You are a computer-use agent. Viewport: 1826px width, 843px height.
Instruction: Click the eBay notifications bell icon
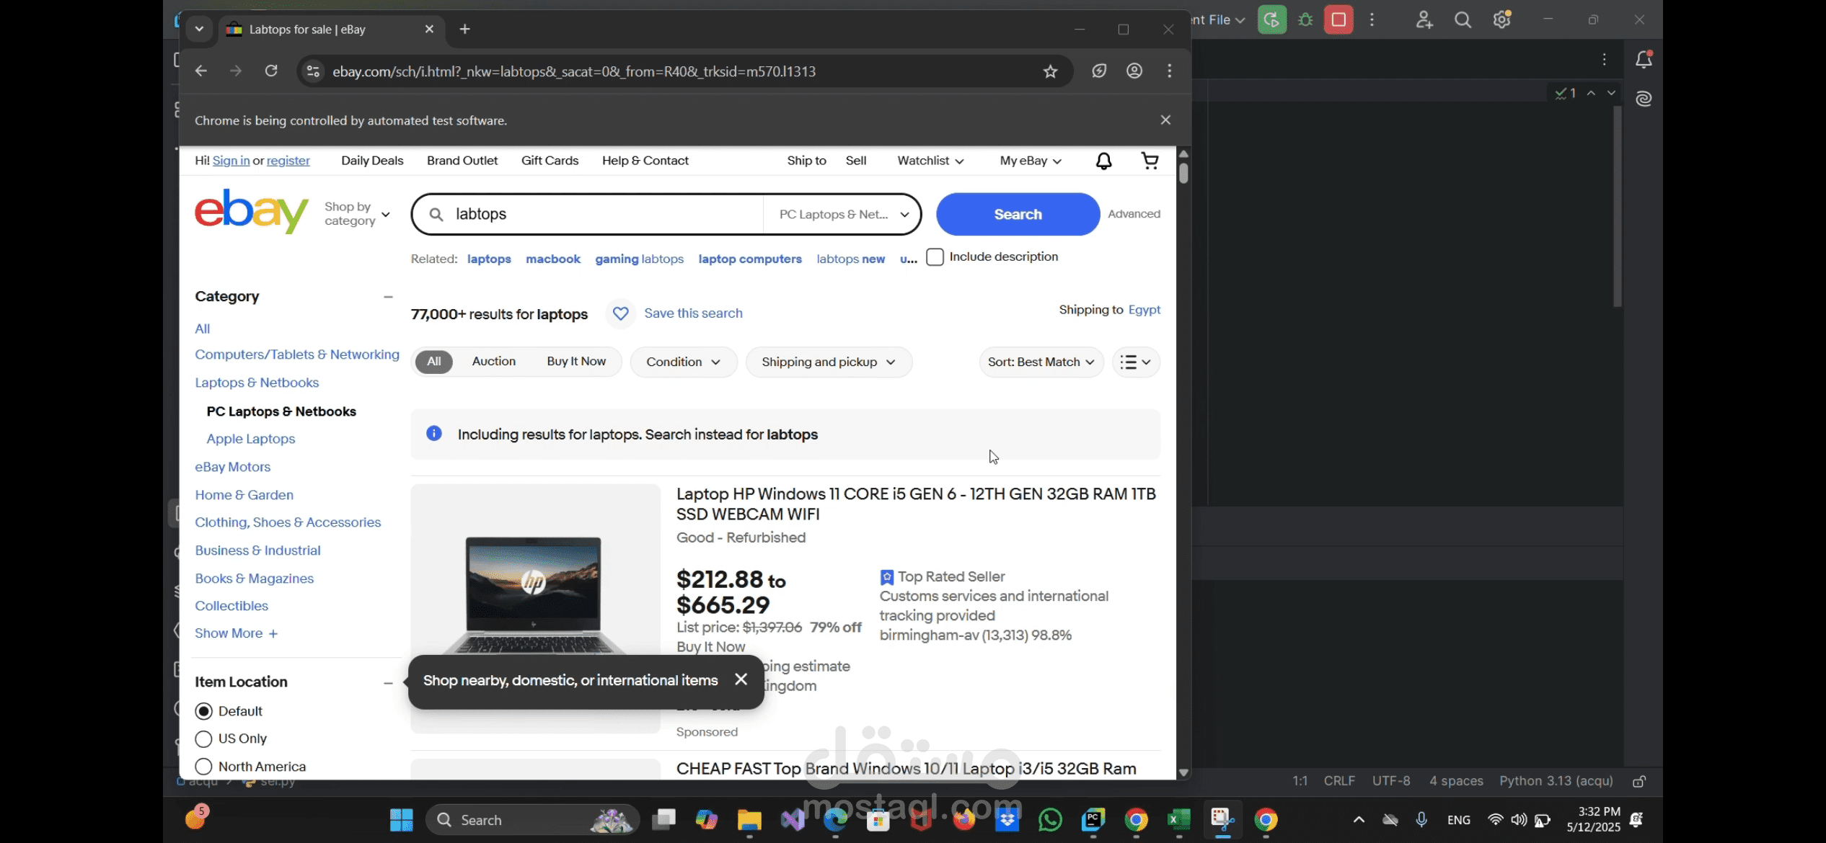tap(1103, 161)
